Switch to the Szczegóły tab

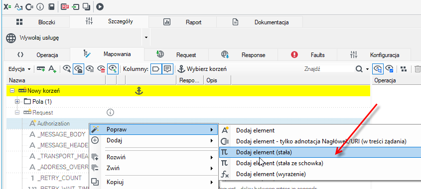tap(109, 21)
